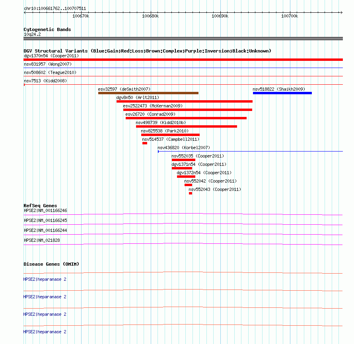Click the nsv552042 (Cooper2011) small red bar
Image resolution: width=354 pixels, height=344 pixels.
188,185
